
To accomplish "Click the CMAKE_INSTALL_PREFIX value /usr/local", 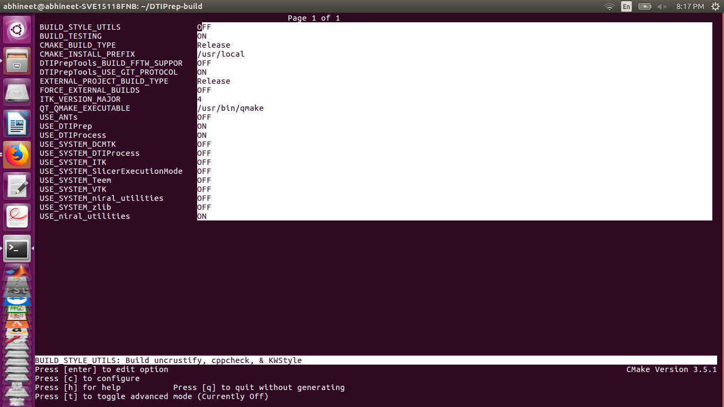I will [x=220, y=54].
